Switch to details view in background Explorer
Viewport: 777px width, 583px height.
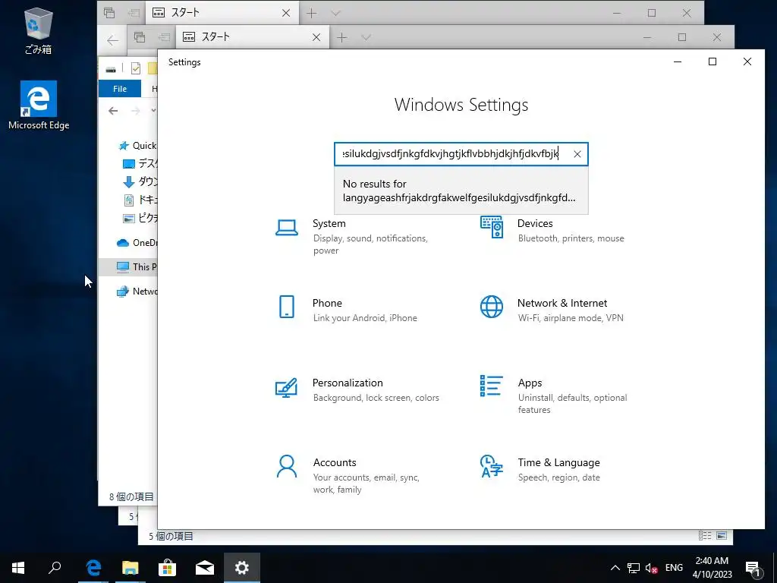tap(705, 536)
